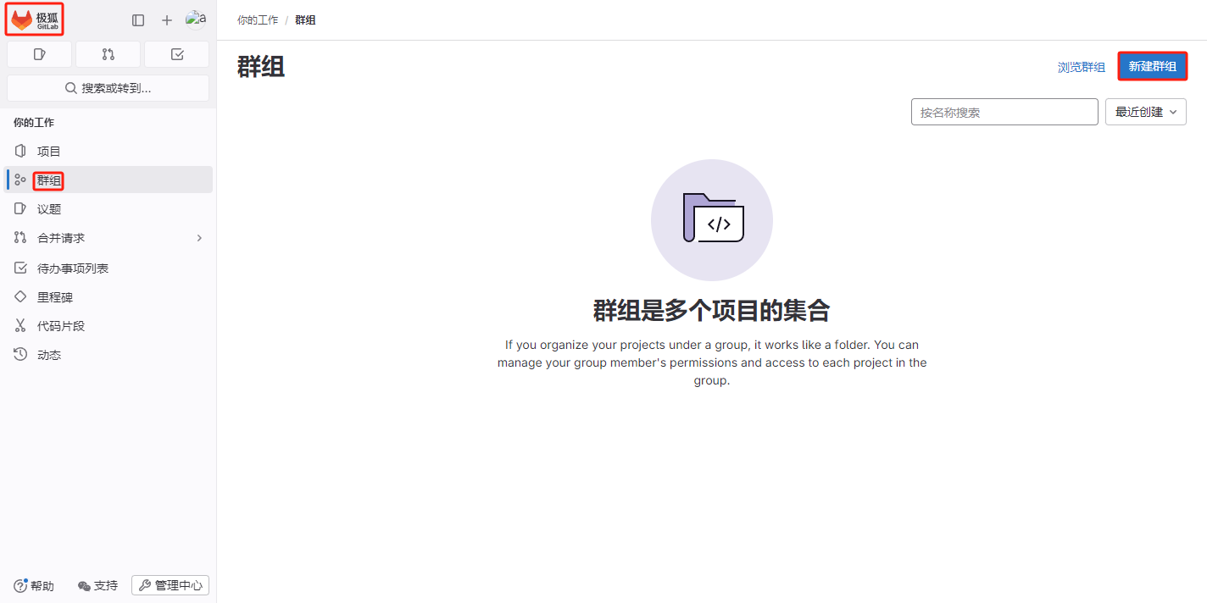Select 议题 in the sidebar
1207x603 pixels.
tap(49, 209)
